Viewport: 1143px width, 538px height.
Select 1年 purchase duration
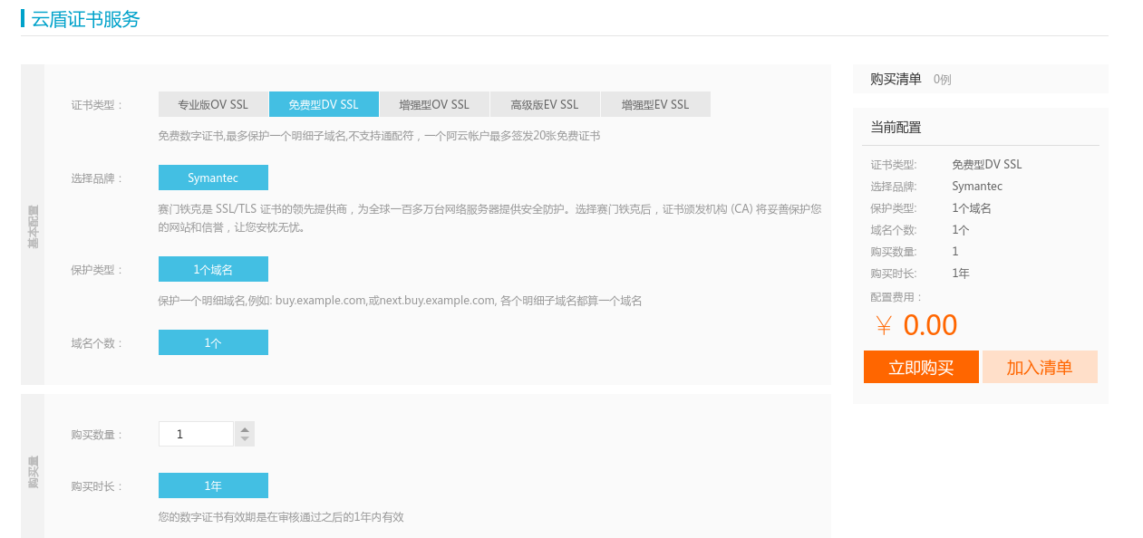tap(213, 485)
